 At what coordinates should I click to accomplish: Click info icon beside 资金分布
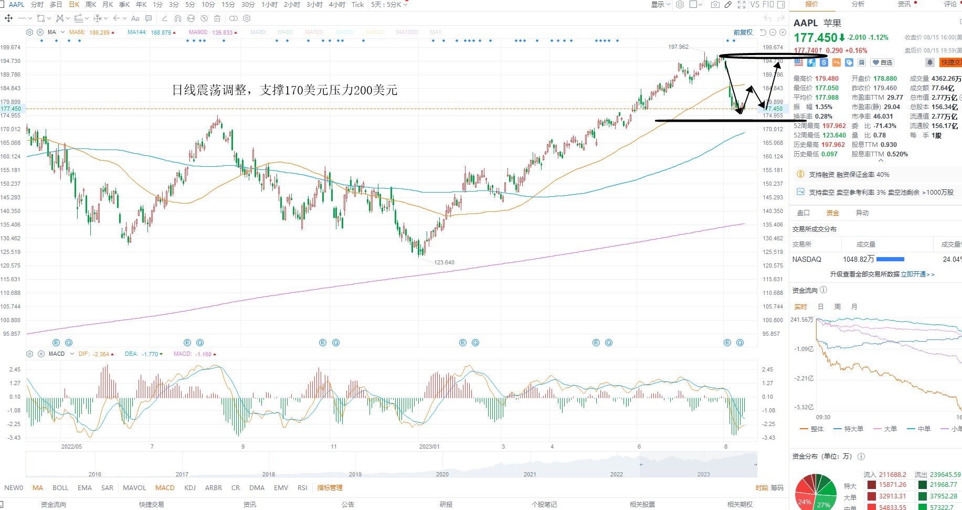pyautogui.click(x=861, y=456)
